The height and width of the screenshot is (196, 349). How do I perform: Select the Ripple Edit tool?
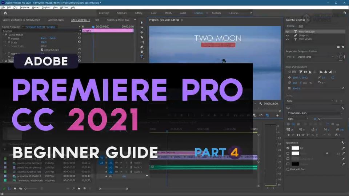[142, 32]
